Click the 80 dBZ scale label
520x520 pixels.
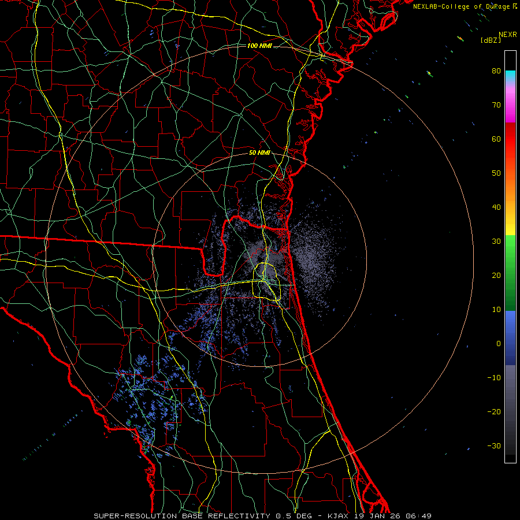tap(496, 70)
